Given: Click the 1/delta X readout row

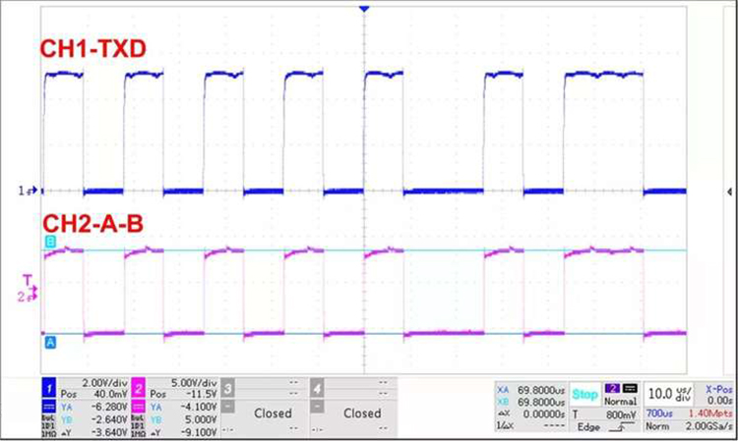Looking at the screenshot, I should coord(531,426).
